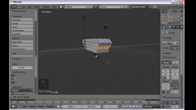
Task: Remove the render preset with minus button
Action: 177,63
